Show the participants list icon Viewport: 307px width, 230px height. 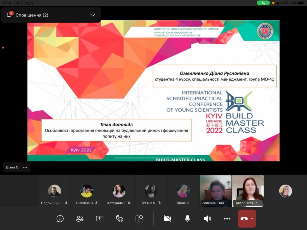tap(80, 219)
